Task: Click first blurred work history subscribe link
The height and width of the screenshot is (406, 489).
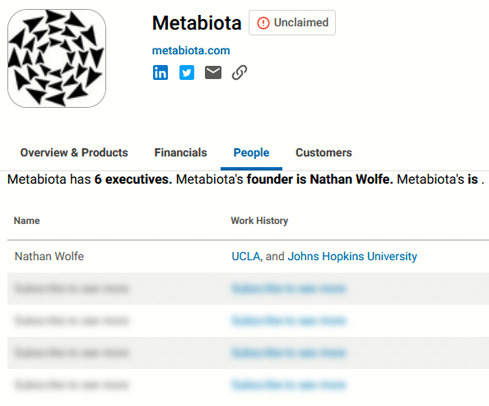Action: click(x=289, y=288)
